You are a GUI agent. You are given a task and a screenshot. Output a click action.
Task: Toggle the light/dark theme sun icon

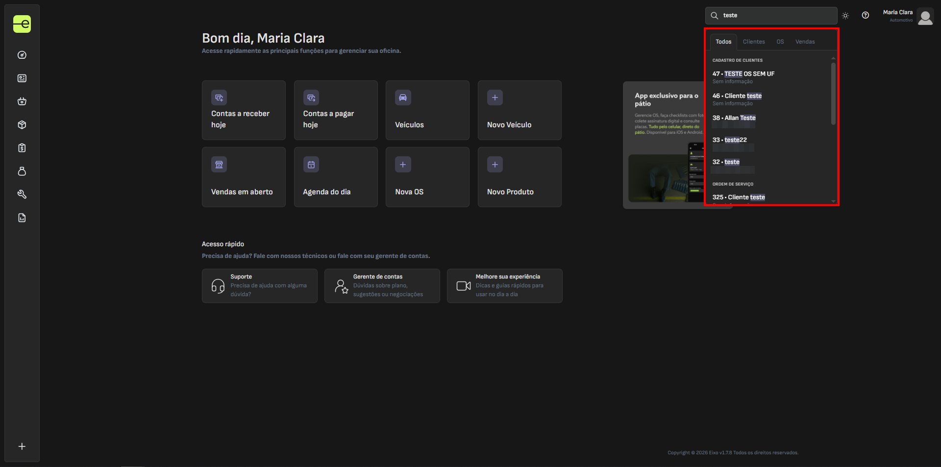pos(845,16)
